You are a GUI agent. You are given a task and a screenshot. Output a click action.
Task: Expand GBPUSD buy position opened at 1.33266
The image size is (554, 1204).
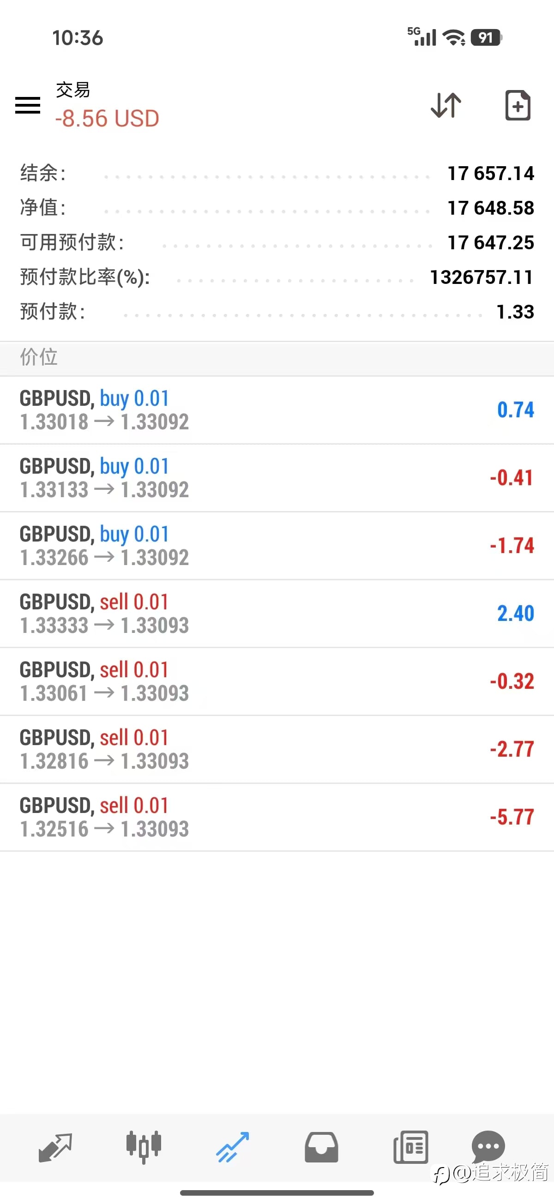pyautogui.click(x=277, y=545)
